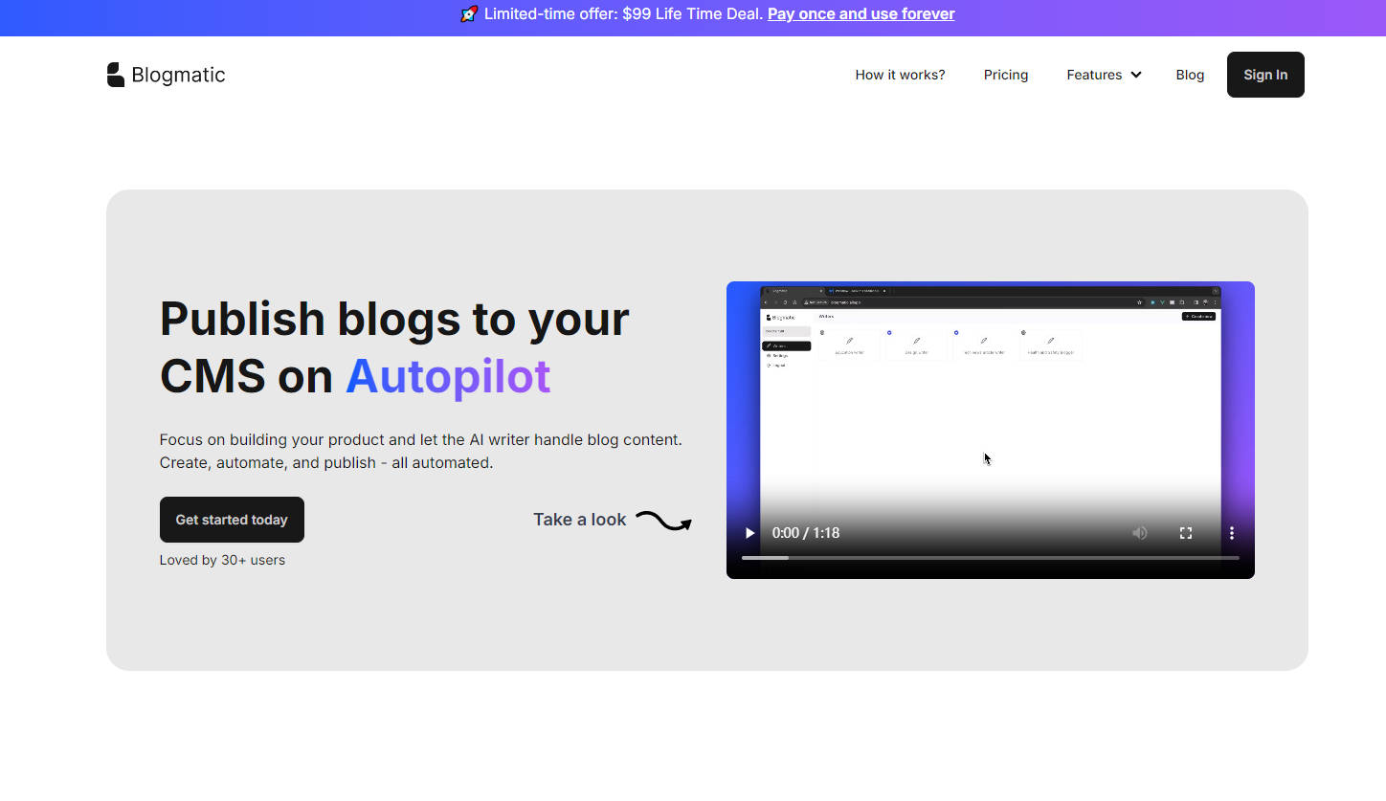Toggle video sound off with speaker icon
This screenshot has width=1386, height=801.
coord(1139,533)
